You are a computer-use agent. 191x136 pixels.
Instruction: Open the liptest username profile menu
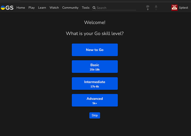coord(184,8)
